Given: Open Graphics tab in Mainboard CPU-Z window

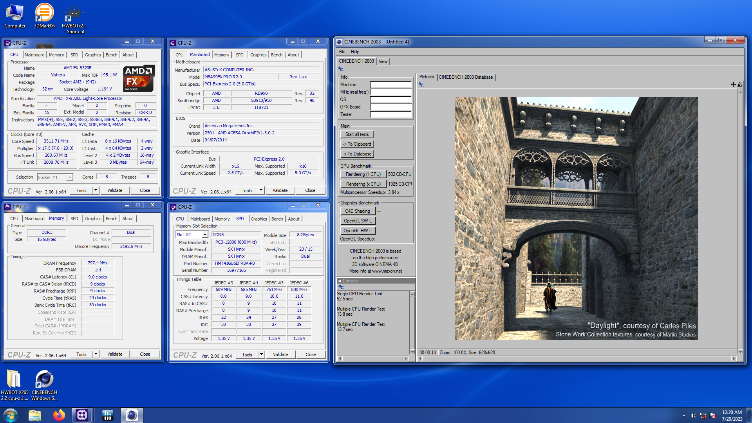Looking at the screenshot, I should tap(258, 55).
